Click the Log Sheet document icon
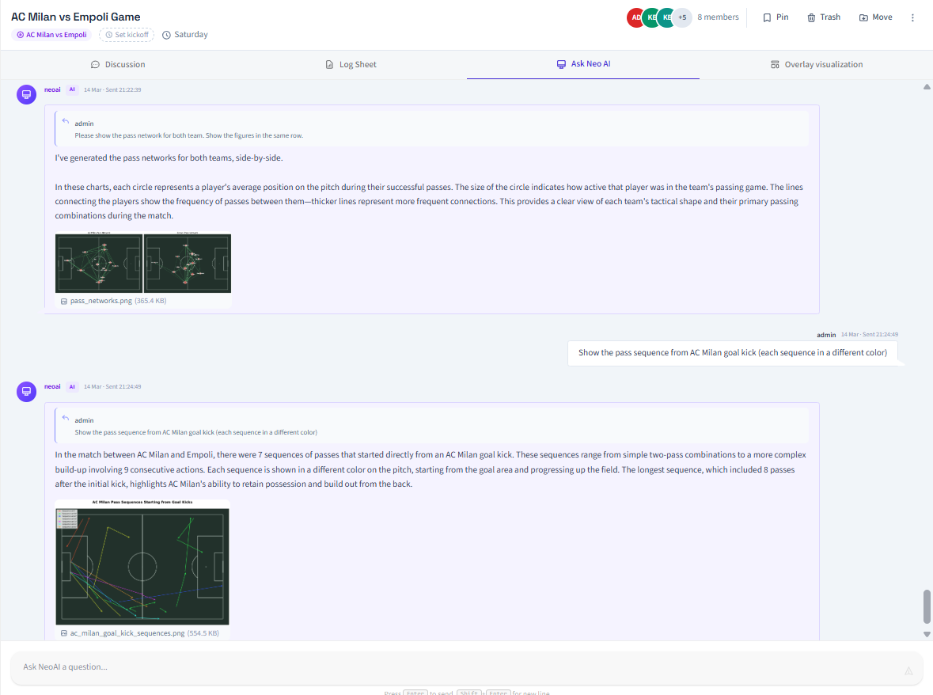Viewport: 933px width, 695px height. click(x=328, y=64)
